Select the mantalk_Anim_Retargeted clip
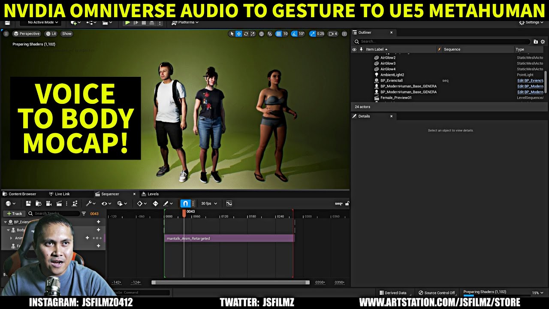 [x=229, y=238]
